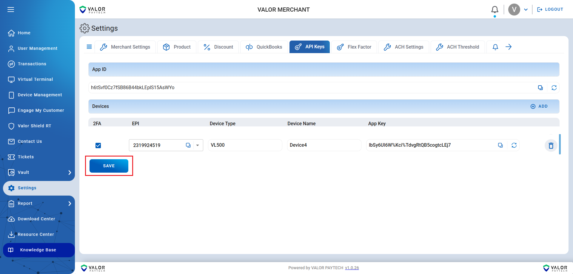This screenshot has width=573, height=274.
Task: Copy the EPI 2319924519
Action: click(188, 145)
